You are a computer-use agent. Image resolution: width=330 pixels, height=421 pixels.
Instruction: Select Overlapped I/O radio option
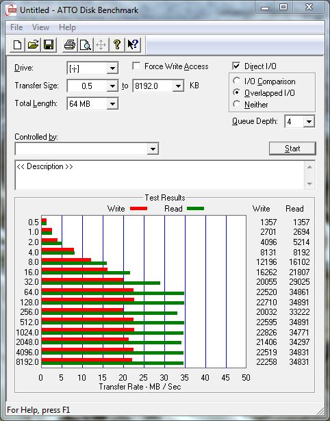point(237,92)
